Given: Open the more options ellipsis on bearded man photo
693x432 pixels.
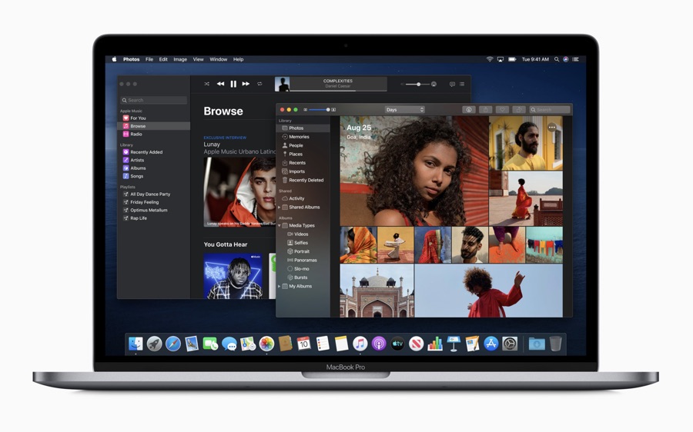Looking at the screenshot, I should pos(551,128).
